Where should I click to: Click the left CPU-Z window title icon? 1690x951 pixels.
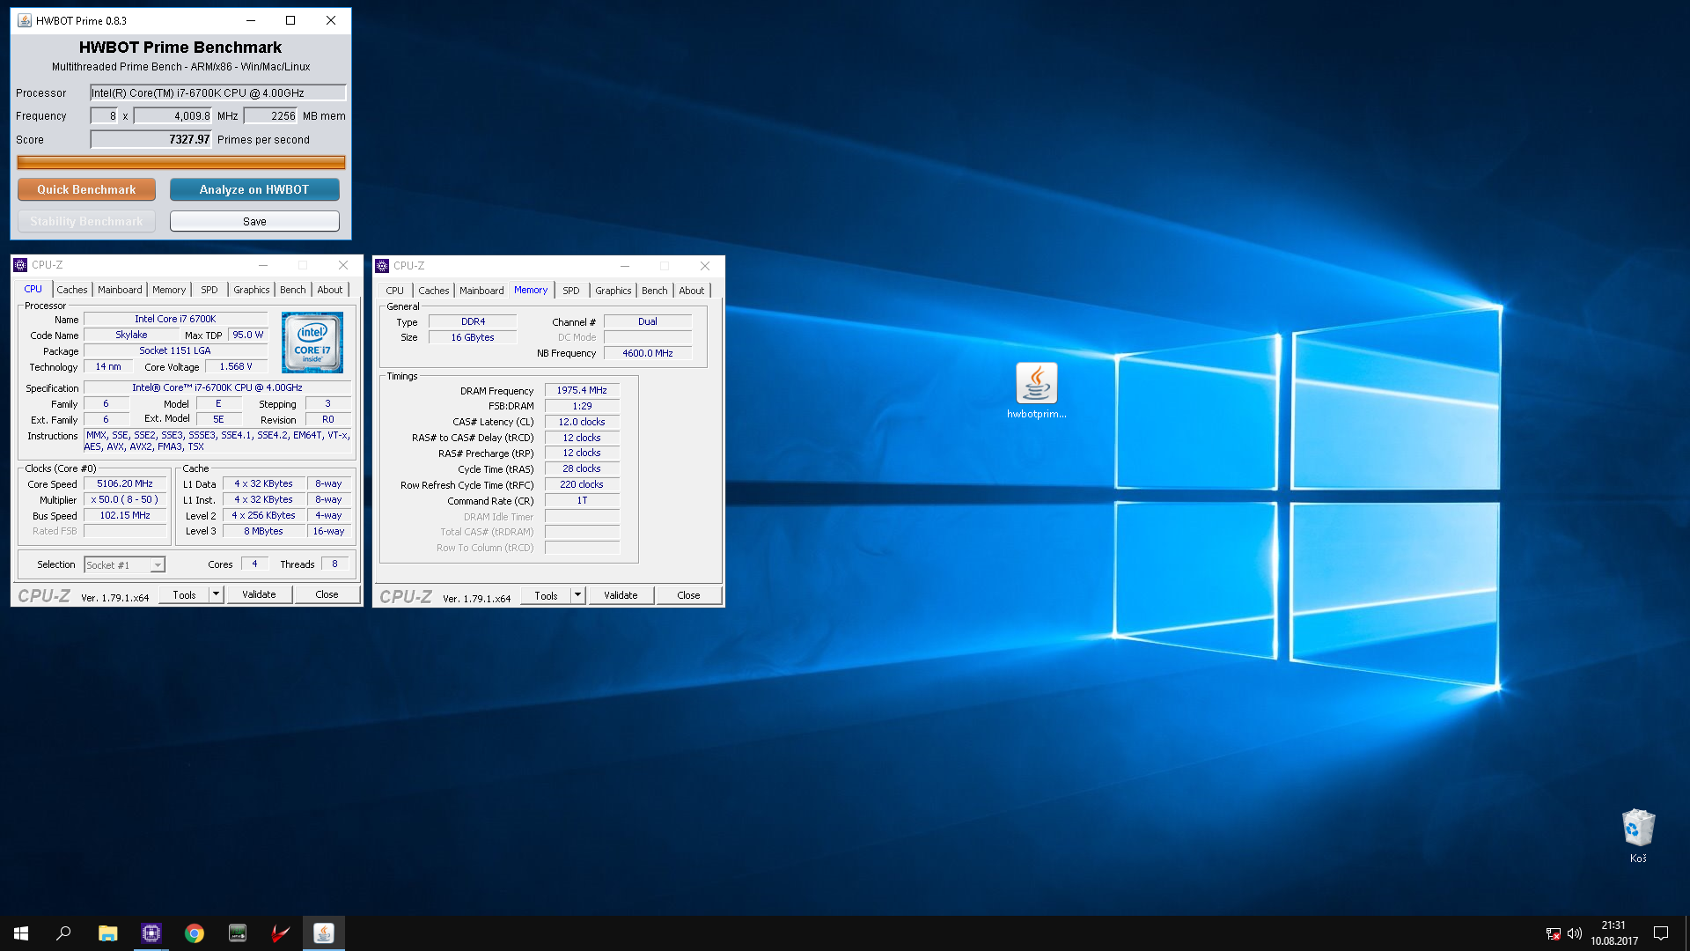click(x=20, y=265)
